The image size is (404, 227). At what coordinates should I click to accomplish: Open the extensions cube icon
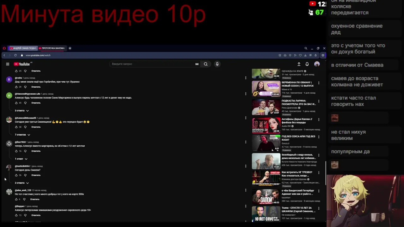coord(323,55)
